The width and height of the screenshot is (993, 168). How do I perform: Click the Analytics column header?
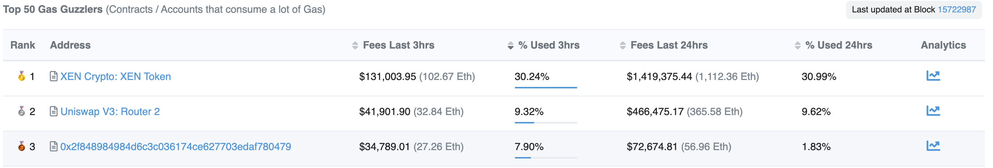943,45
